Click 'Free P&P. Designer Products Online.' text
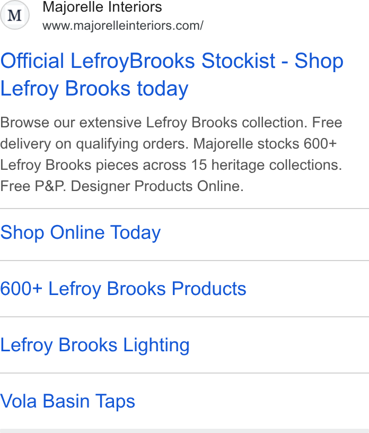The image size is (369, 433). pos(122,186)
